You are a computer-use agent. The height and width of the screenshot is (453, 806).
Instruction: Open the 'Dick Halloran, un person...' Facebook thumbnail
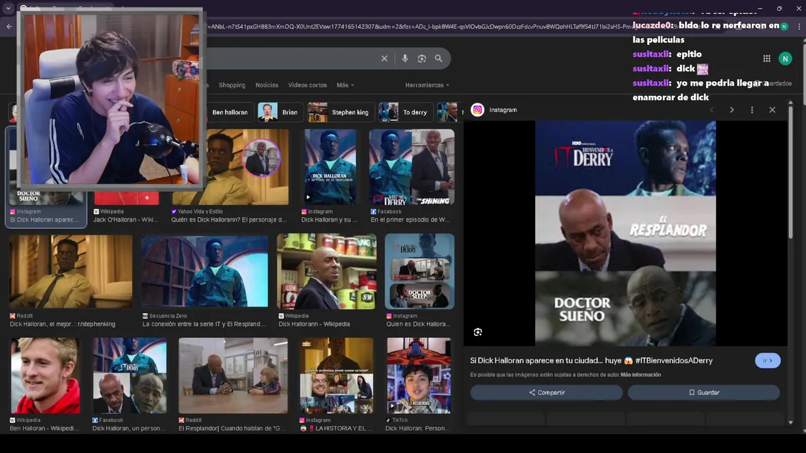130,376
